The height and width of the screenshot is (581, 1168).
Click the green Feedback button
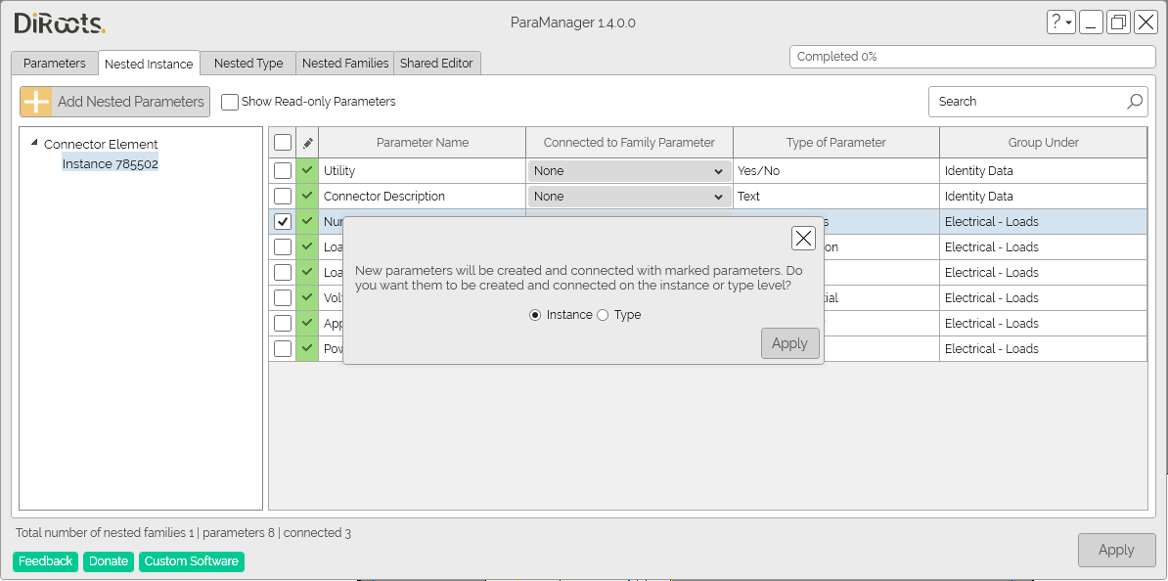(45, 561)
